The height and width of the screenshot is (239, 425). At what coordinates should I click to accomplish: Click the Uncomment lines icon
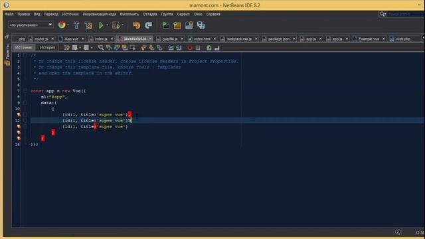tap(217, 48)
